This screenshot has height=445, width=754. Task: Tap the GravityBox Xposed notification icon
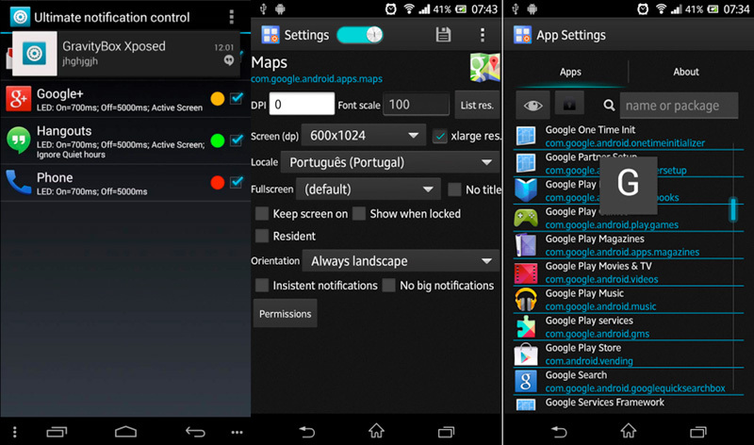tap(35, 54)
